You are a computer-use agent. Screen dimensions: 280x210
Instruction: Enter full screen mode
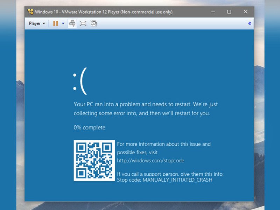pyautogui.click(x=83, y=23)
